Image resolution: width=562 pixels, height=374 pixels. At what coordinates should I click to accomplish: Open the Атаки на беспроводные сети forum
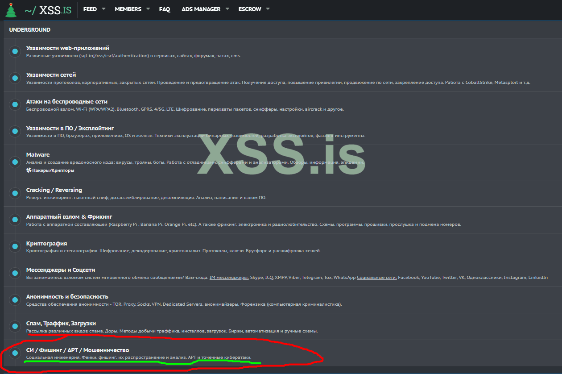pos(67,101)
